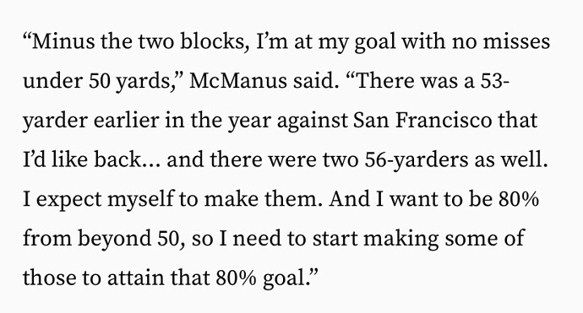Click the word "yarder" starting the third line
This screenshot has height=313, width=583.
click(56, 121)
